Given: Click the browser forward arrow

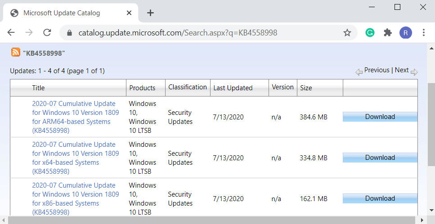Looking at the screenshot, I should pyautogui.click(x=29, y=33).
